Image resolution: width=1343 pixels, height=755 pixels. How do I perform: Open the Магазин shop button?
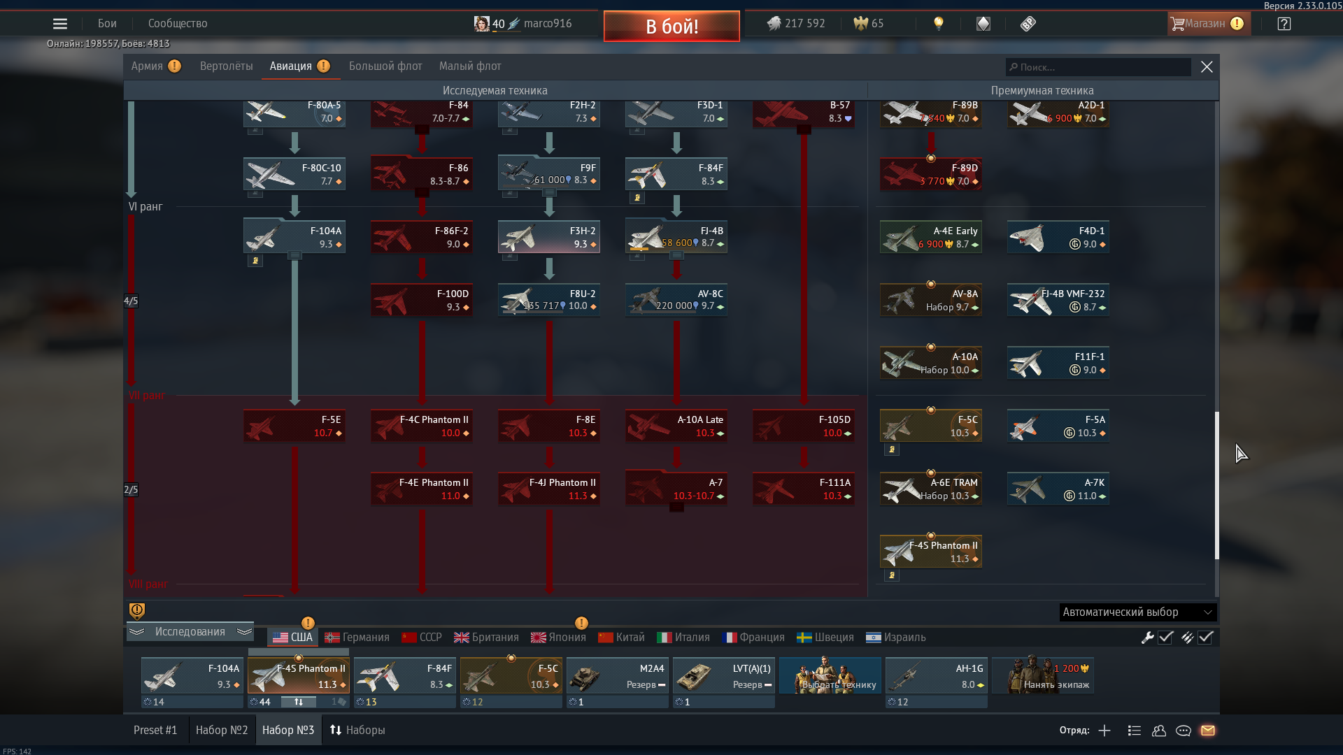click(x=1209, y=24)
